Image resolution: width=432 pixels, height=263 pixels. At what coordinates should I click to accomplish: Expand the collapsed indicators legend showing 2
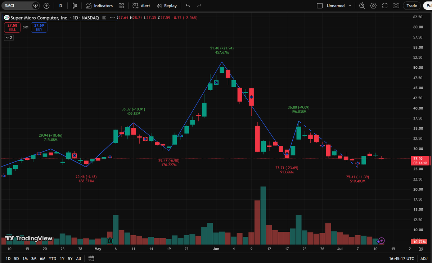coord(9,37)
